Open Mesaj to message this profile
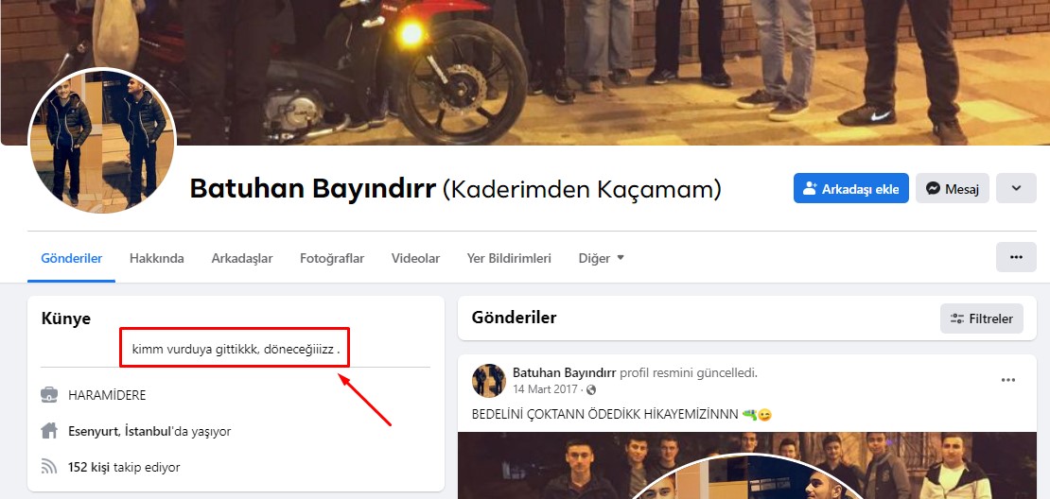The height and width of the screenshot is (499, 1050). click(952, 188)
